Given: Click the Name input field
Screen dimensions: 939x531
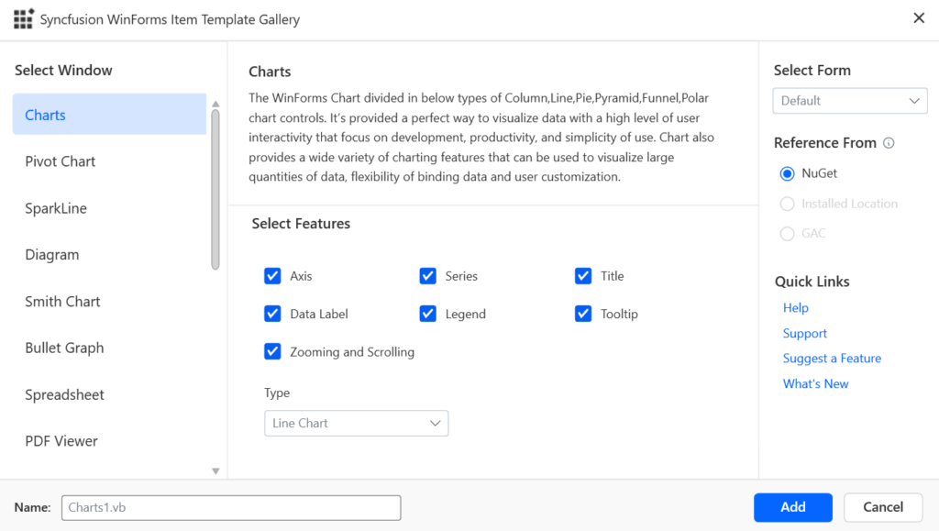Looking at the screenshot, I should coord(229,507).
